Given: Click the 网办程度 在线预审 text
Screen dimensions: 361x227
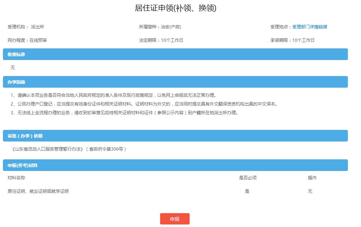Looking at the screenshot, I should pyautogui.click(x=27, y=40).
